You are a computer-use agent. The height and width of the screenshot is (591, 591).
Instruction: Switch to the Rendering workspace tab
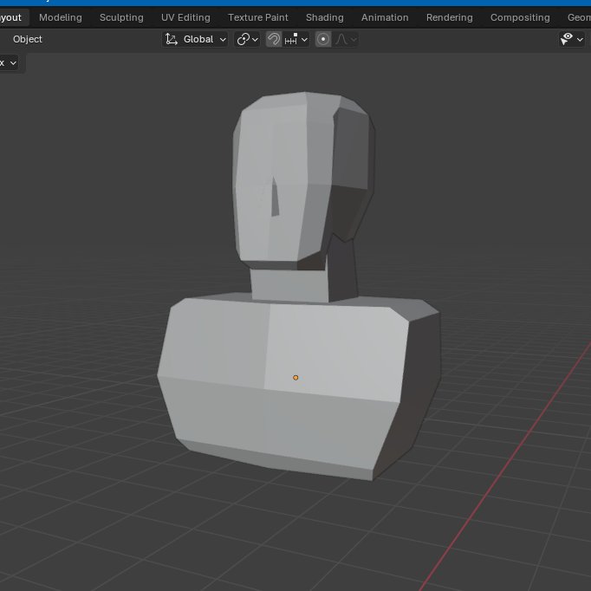point(449,17)
